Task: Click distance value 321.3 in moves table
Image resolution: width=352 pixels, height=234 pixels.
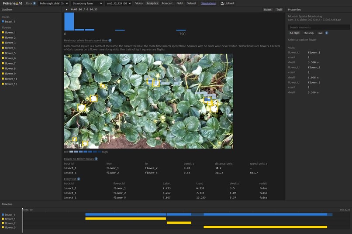Action: click(x=219, y=173)
